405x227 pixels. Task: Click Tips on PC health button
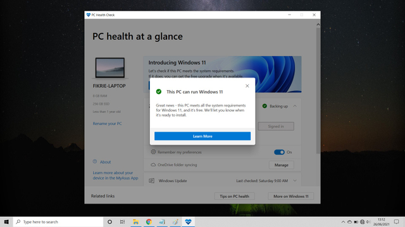pos(235,196)
